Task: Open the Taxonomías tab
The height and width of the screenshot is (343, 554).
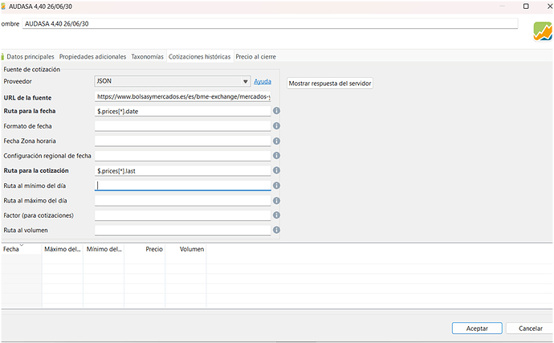Action: point(148,56)
